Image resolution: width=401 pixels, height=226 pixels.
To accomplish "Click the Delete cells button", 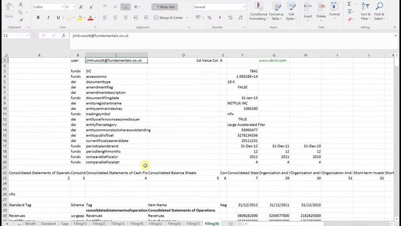I will [321, 11].
